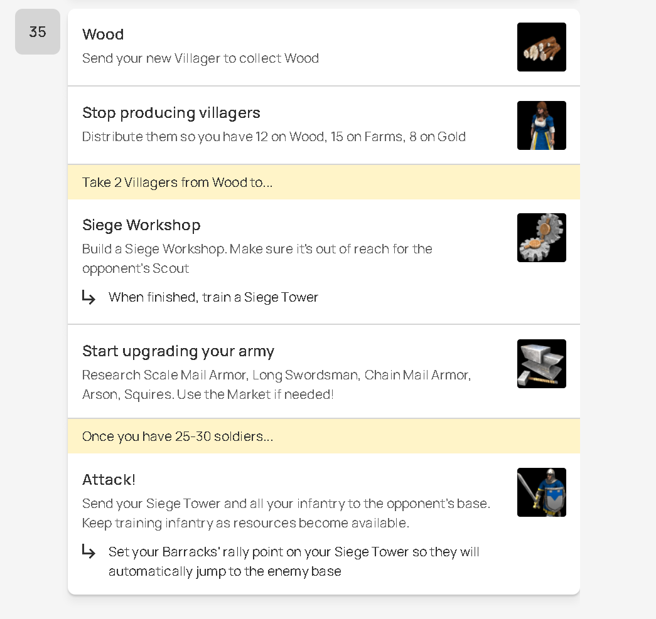Click the Barracks rally point sub-step text
Screen dimensions: 656x619
pyautogui.click(x=294, y=561)
